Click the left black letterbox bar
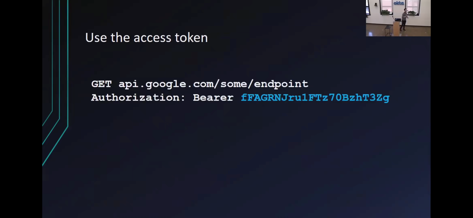473x218 pixels. [21, 109]
